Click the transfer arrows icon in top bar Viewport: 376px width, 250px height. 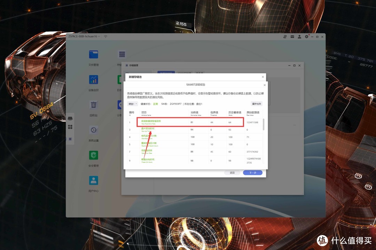285,36
